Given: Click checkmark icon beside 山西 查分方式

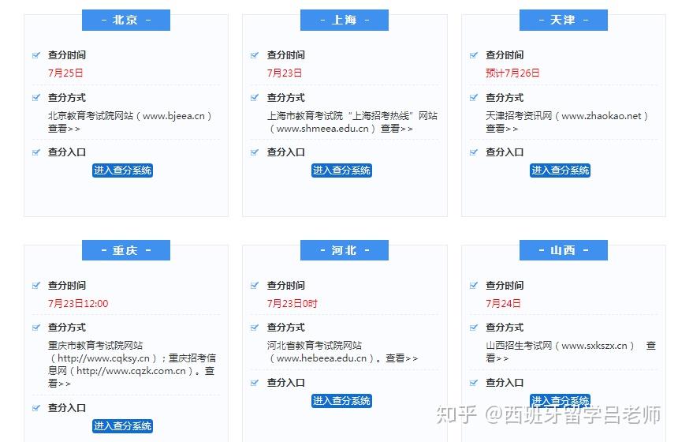Looking at the screenshot, I should point(474,328).
